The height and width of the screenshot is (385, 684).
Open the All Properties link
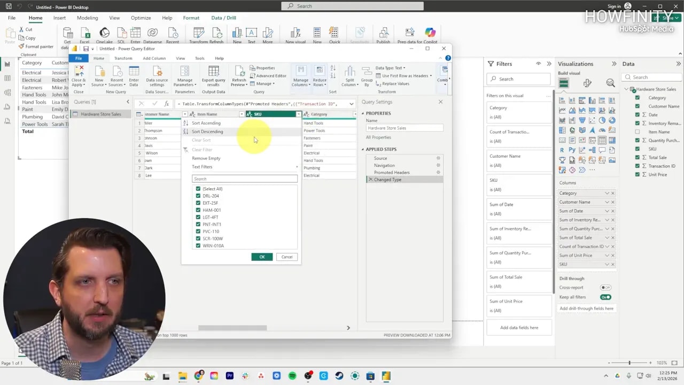tap(378, 137)
